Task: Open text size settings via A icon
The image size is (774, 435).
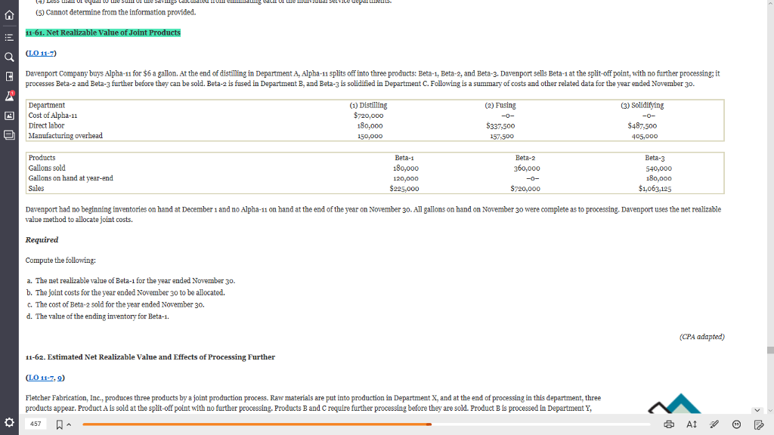Action: (691, 425)
